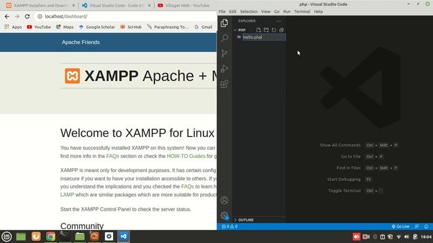The width and height of the screenshot is (433, 243).
Task: Open the Extensions view
Action: tap(224, 84)
